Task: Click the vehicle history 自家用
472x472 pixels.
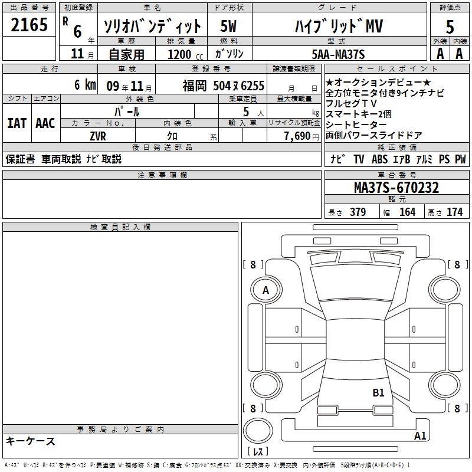Action: coord(126,54)
